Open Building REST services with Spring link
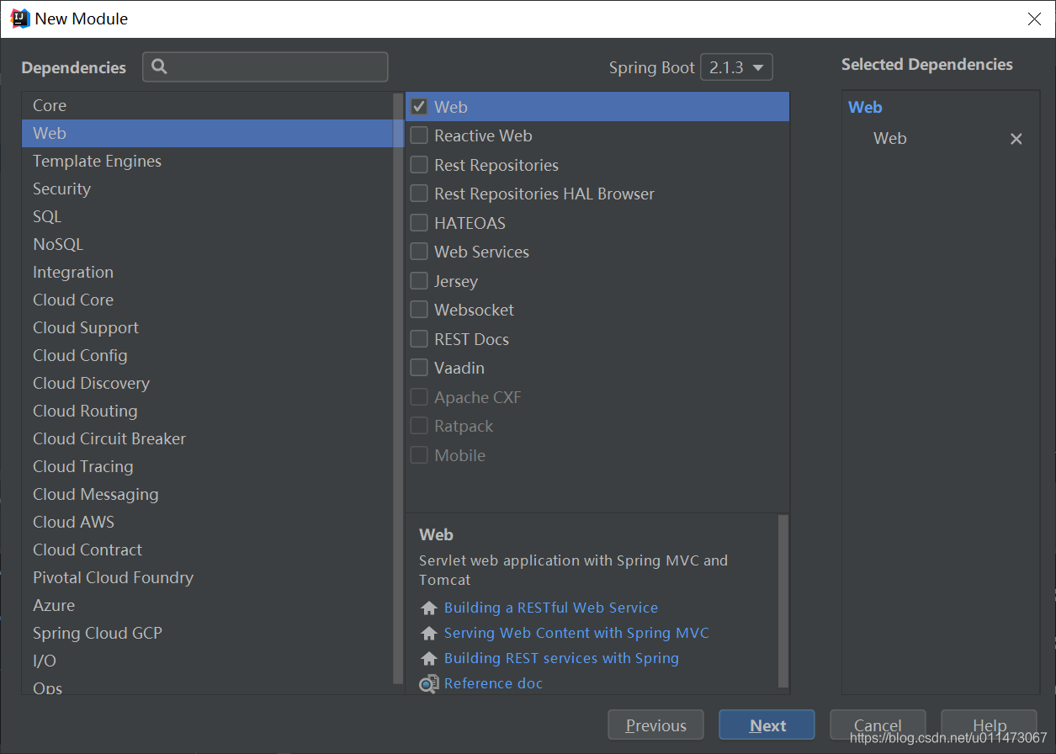 click(x=561, y=658)
